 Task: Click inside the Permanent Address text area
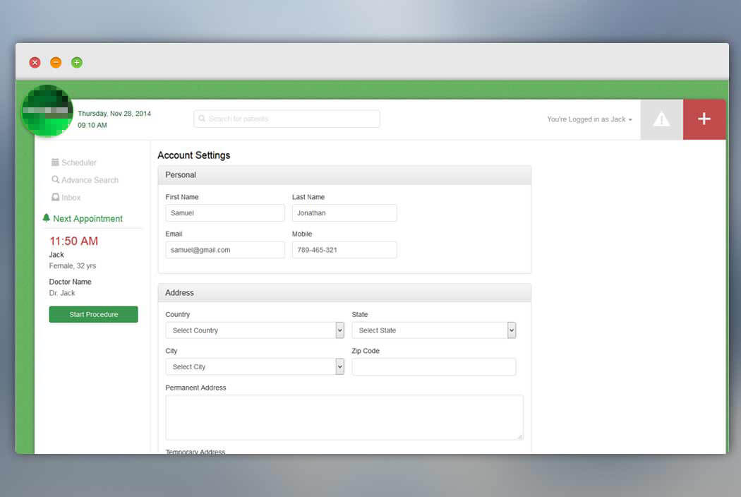pos(344,417)
